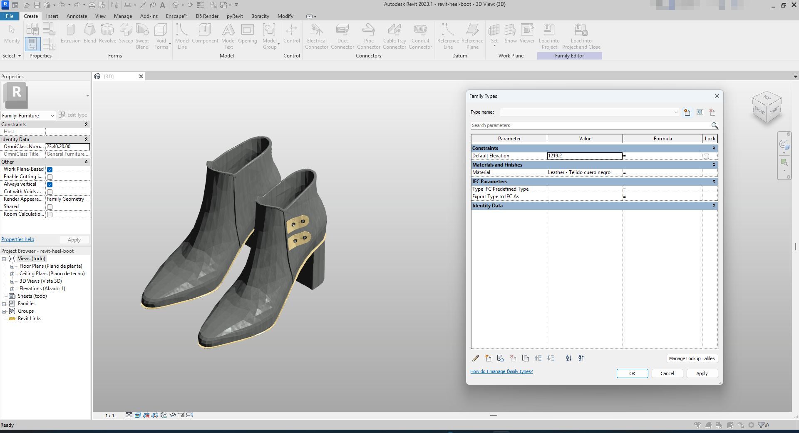Click Manage Lookup Tables button
The width and height of the screenshot is (799, 433).
click(692, 358)
